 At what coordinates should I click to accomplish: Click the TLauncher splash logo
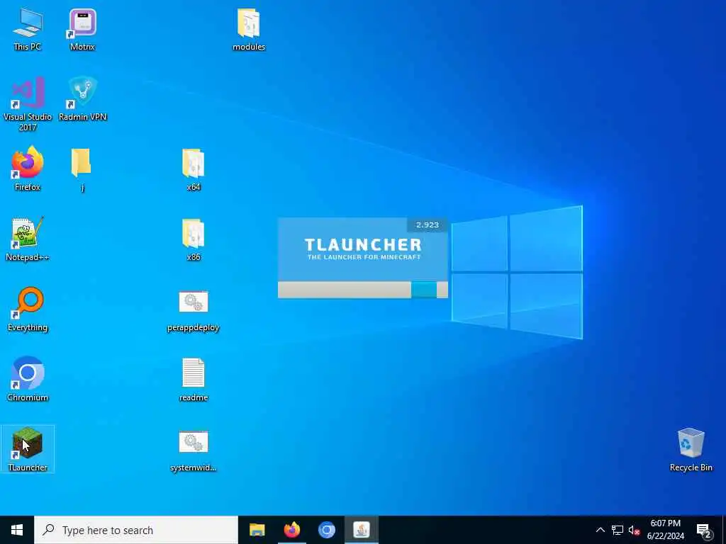click(363, 249)
